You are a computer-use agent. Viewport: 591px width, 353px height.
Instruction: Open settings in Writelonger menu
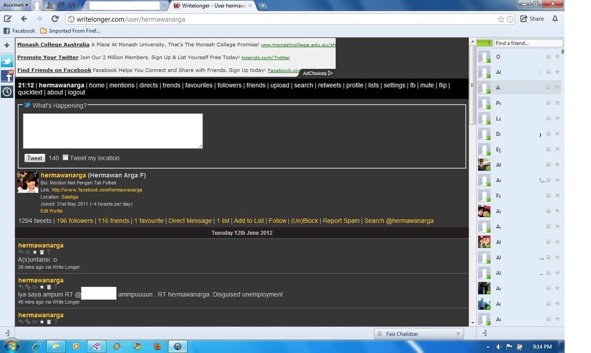[394, 85]
